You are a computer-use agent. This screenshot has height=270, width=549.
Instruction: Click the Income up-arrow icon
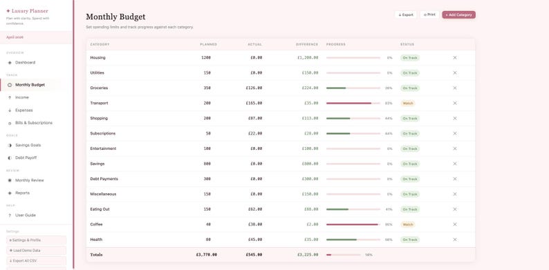(x=10, y=97)
